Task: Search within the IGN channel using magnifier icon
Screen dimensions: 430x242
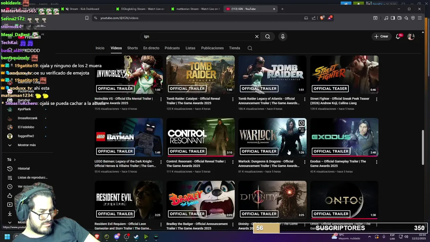Action: tap(250, 48)
